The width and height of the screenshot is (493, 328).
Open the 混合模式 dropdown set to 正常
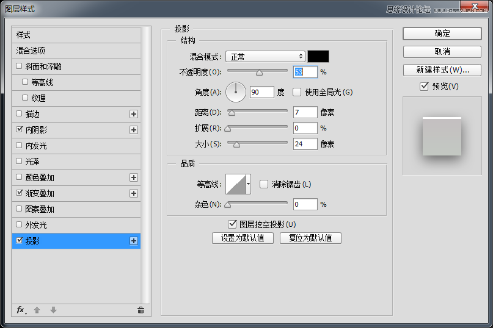click(x=265, y=57)
